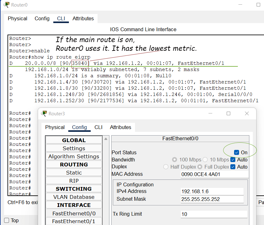
Task: Click the MAC Address field
Action: [214, 174]
